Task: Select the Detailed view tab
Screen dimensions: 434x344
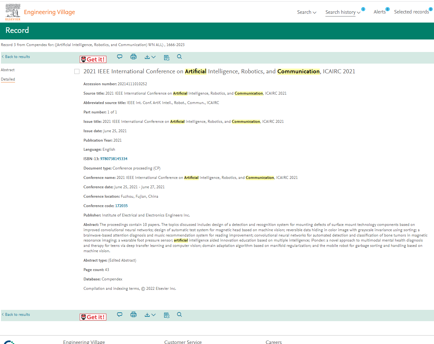Action: [x=8, y=79]
